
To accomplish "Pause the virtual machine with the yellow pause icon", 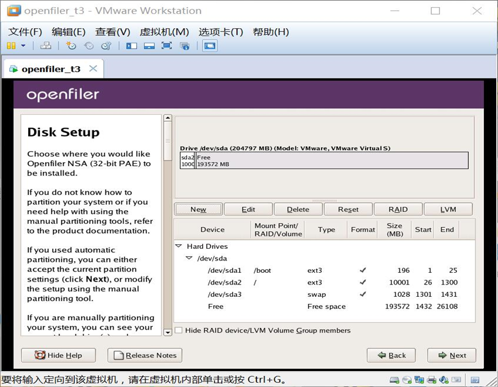I will point(11,46).
